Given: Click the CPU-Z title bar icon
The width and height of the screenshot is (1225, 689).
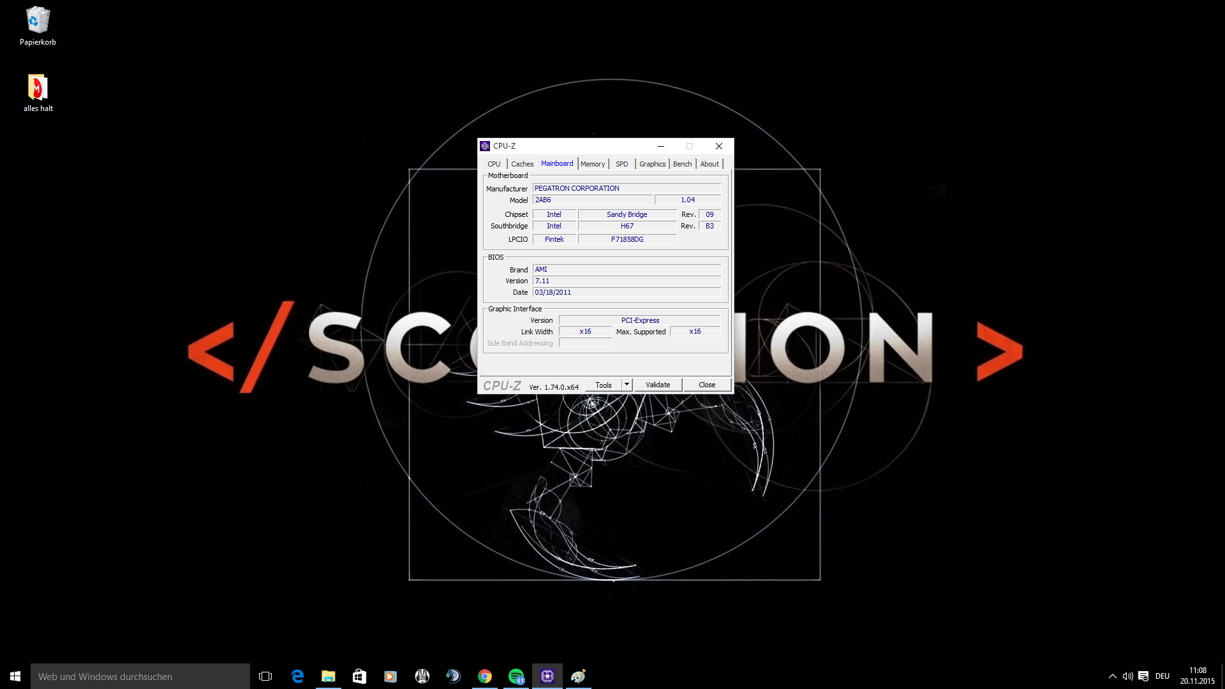Looking at the screenshot, I should point(485,146).
